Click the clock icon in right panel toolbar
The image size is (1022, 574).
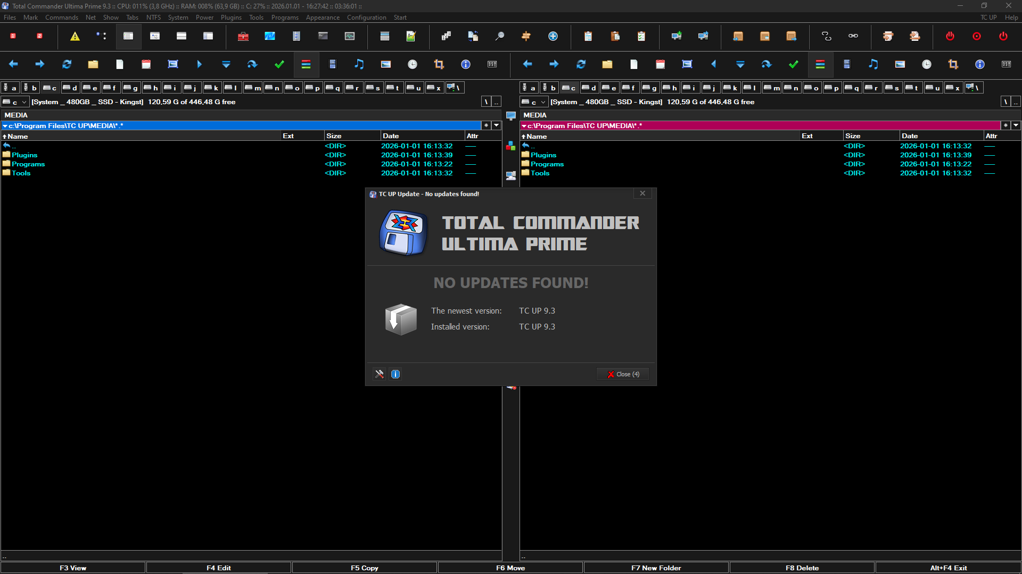(927, 64)
